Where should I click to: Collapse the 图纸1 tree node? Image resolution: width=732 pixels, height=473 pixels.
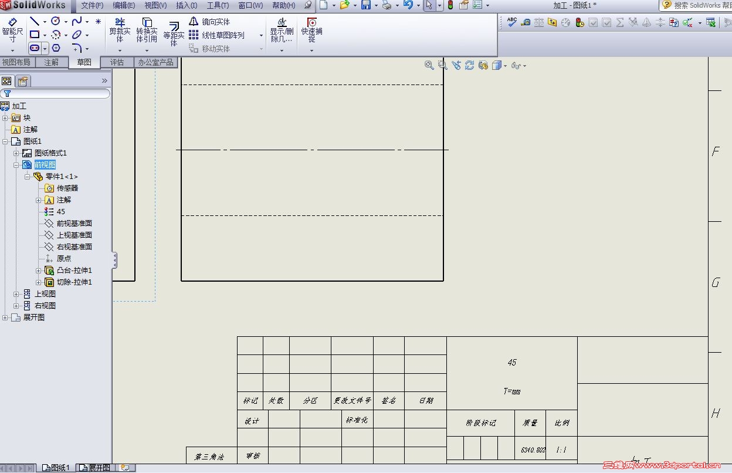point(5,141)
